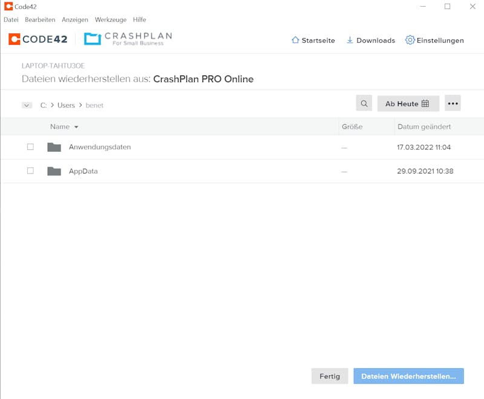Click the magnifier search icon
Screen dimensions: 484x399
point(364,103)
